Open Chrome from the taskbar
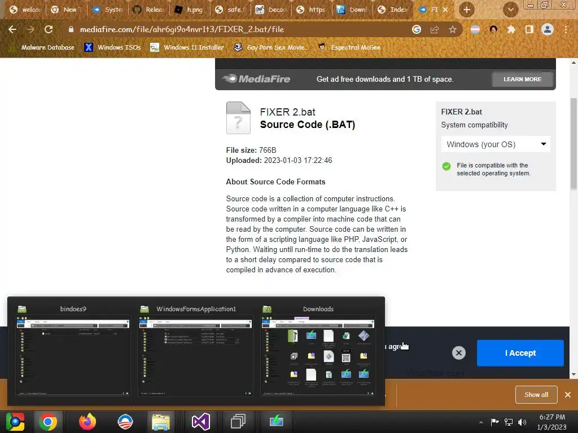This screenshot has width=578, height=433. pos(47,422)
